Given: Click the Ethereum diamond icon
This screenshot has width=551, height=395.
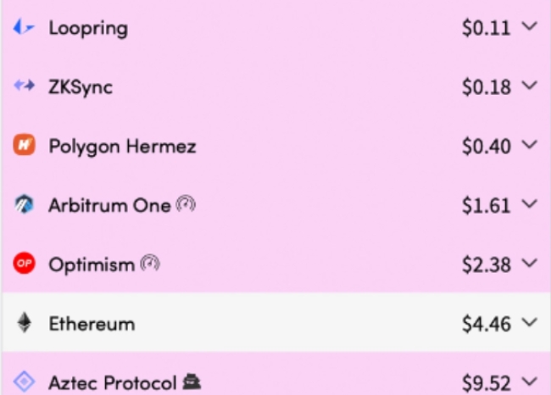Looking at the screenshot, I should (24, 322).
